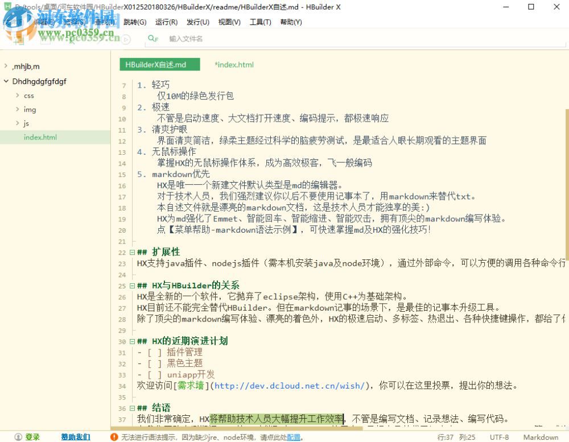Expand the ,mhjb,m project folder
The image size is (569, 442).
6,66
